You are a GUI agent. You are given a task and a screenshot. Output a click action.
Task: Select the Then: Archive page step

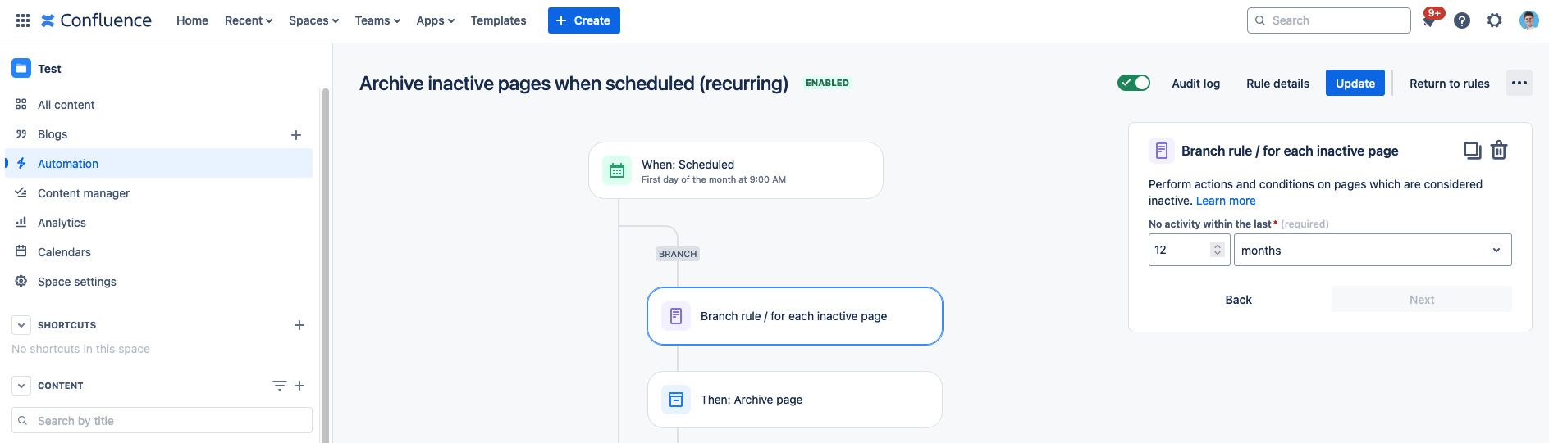pos(794,400)
